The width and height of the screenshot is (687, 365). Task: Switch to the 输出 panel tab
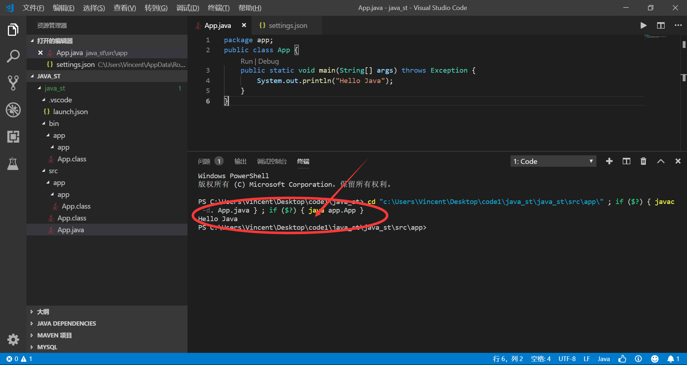coord(240,161)
